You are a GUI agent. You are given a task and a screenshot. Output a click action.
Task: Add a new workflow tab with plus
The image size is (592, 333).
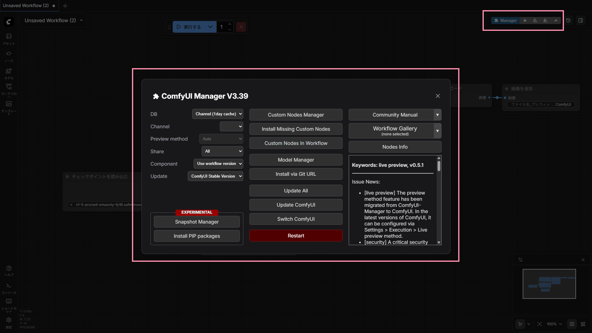[65, 6]
